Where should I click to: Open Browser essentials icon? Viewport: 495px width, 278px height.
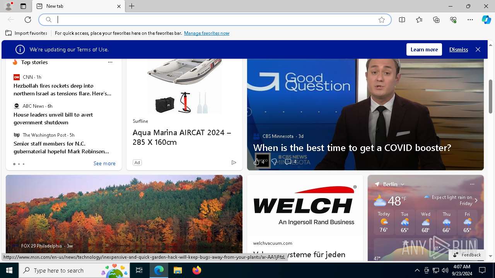(453, 20)
